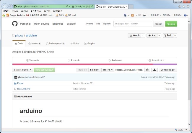Viewport: 192px width, 133px height.
Task: Open the Phpoc folder
Action: click(20, 83)
